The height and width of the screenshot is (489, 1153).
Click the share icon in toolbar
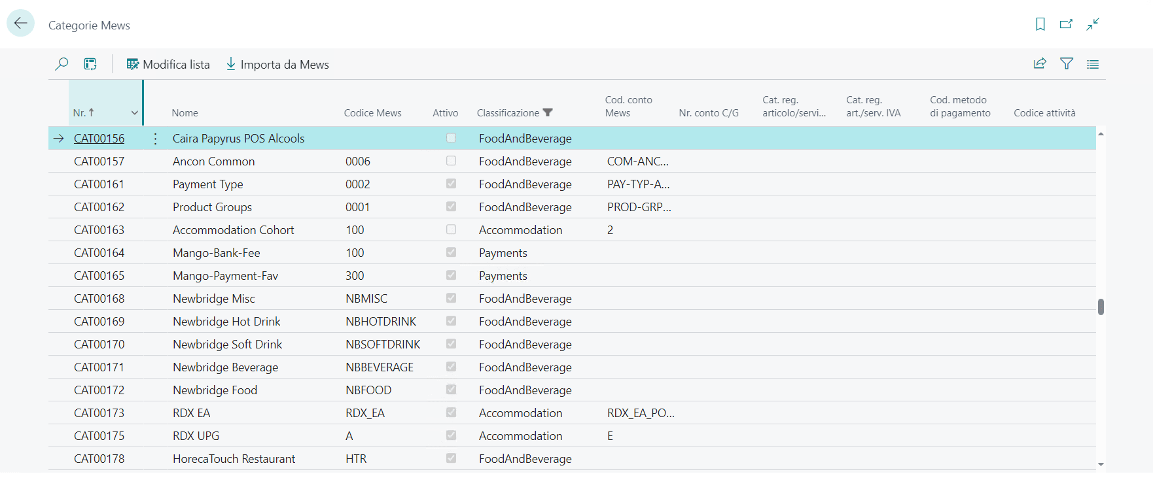tap(1040, 64)
